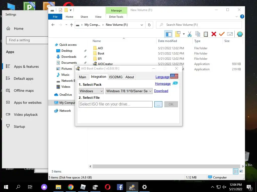This screenshot has width=257, height=192.
Task: Switch to ISO2IMG tab in AIO Boot Creator
Action: click(x=116, y=77)
